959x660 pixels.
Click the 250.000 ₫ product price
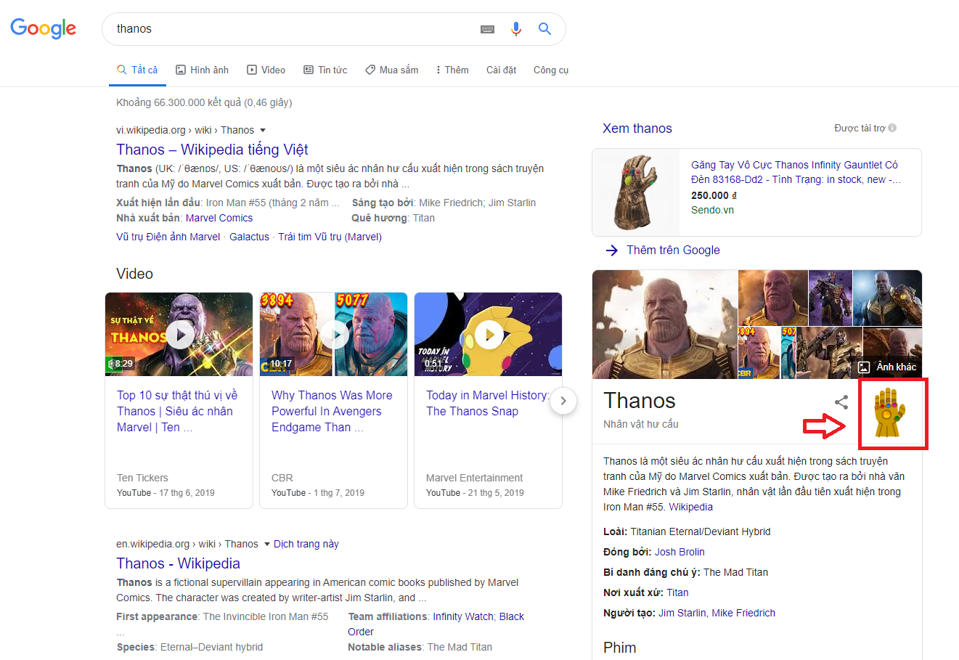(x=714, y=195)
